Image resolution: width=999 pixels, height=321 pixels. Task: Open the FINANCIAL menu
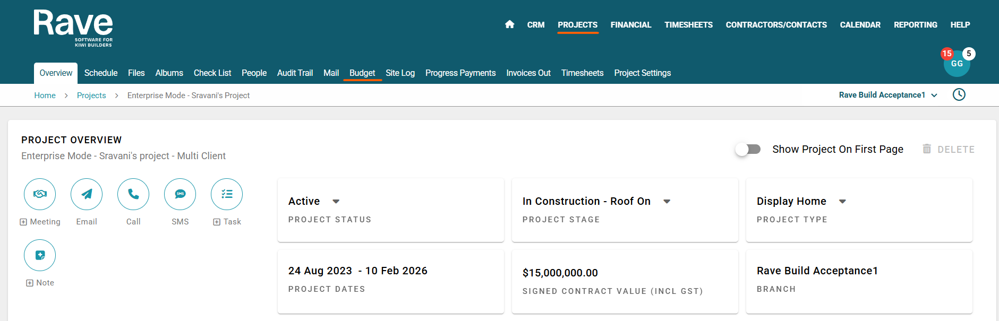(630, 25)
